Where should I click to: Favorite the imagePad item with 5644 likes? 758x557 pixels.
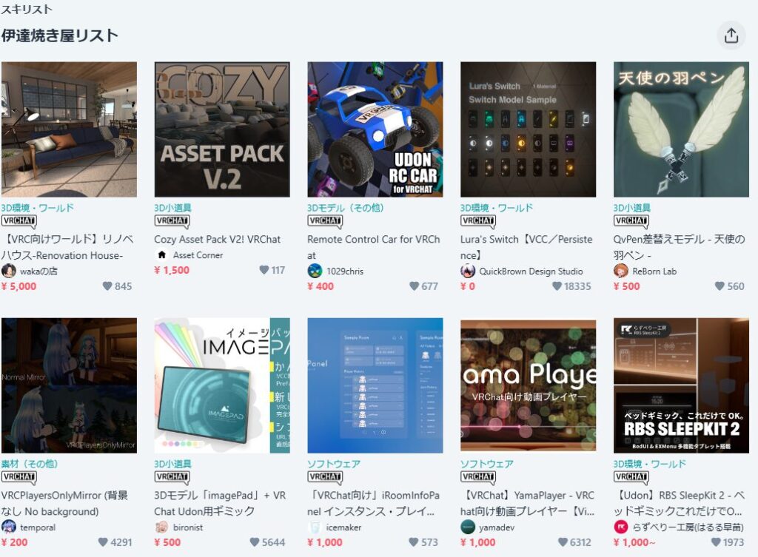[x=255, y=542]
